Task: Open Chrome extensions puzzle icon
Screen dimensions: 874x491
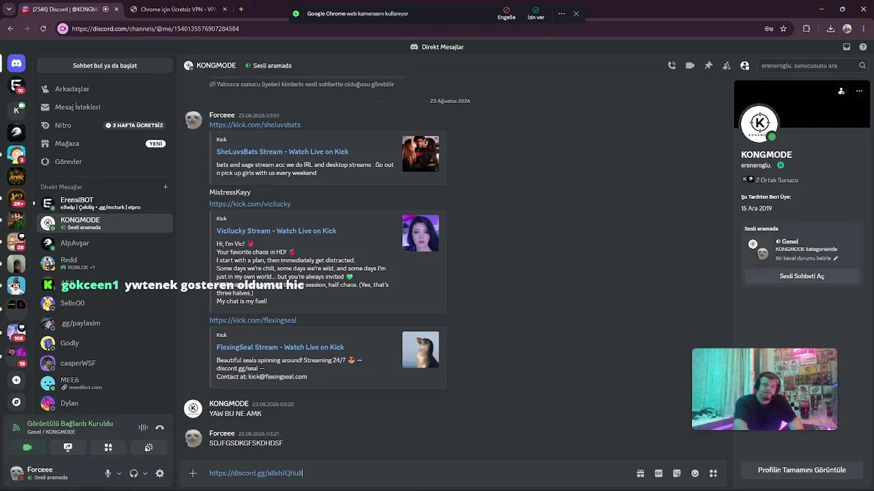Action: pos(806,29)
